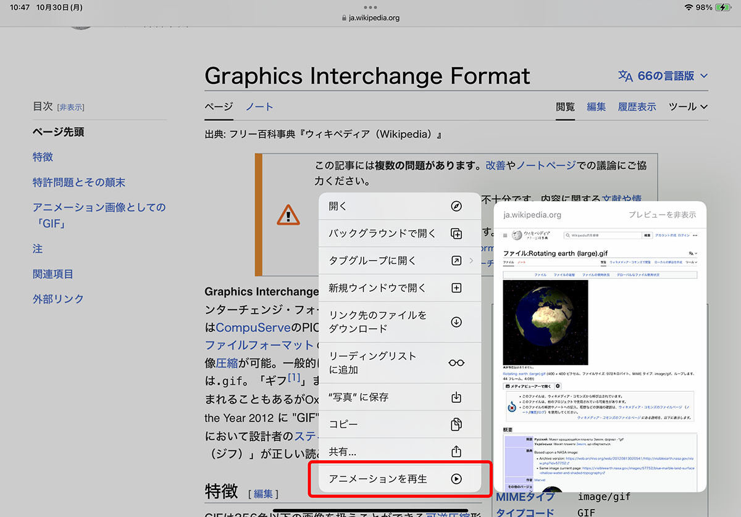Viewport: 741px width, 517px height.
Task: Tap the open-in-background icon in the context menu
Action: point(456,233)
